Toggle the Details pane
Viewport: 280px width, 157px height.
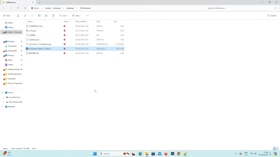tap(272, 16)
